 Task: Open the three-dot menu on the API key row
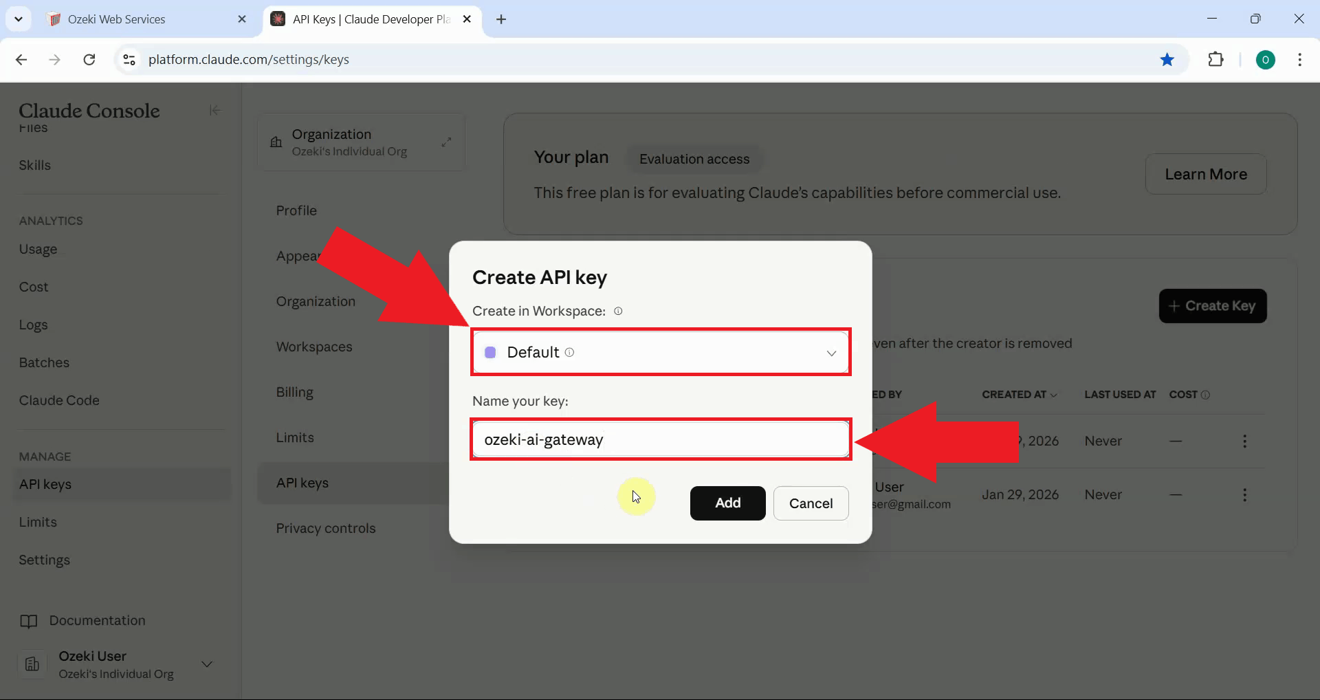pos(1245,441)
